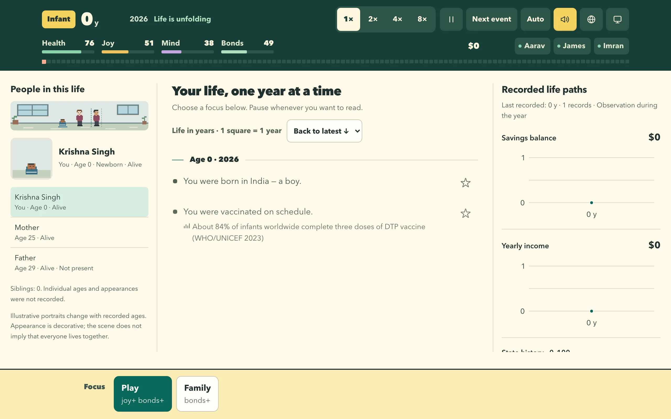Click the Yearly income chart data point
Viewport: 671px width, 419px height.
click(x=591, y=311)
